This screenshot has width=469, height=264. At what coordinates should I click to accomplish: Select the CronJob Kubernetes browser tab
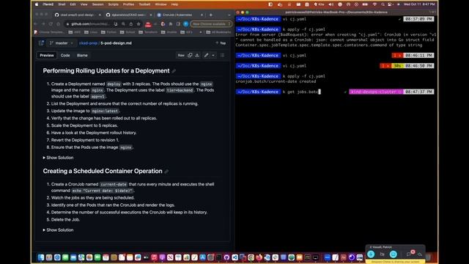pos(180,15)
